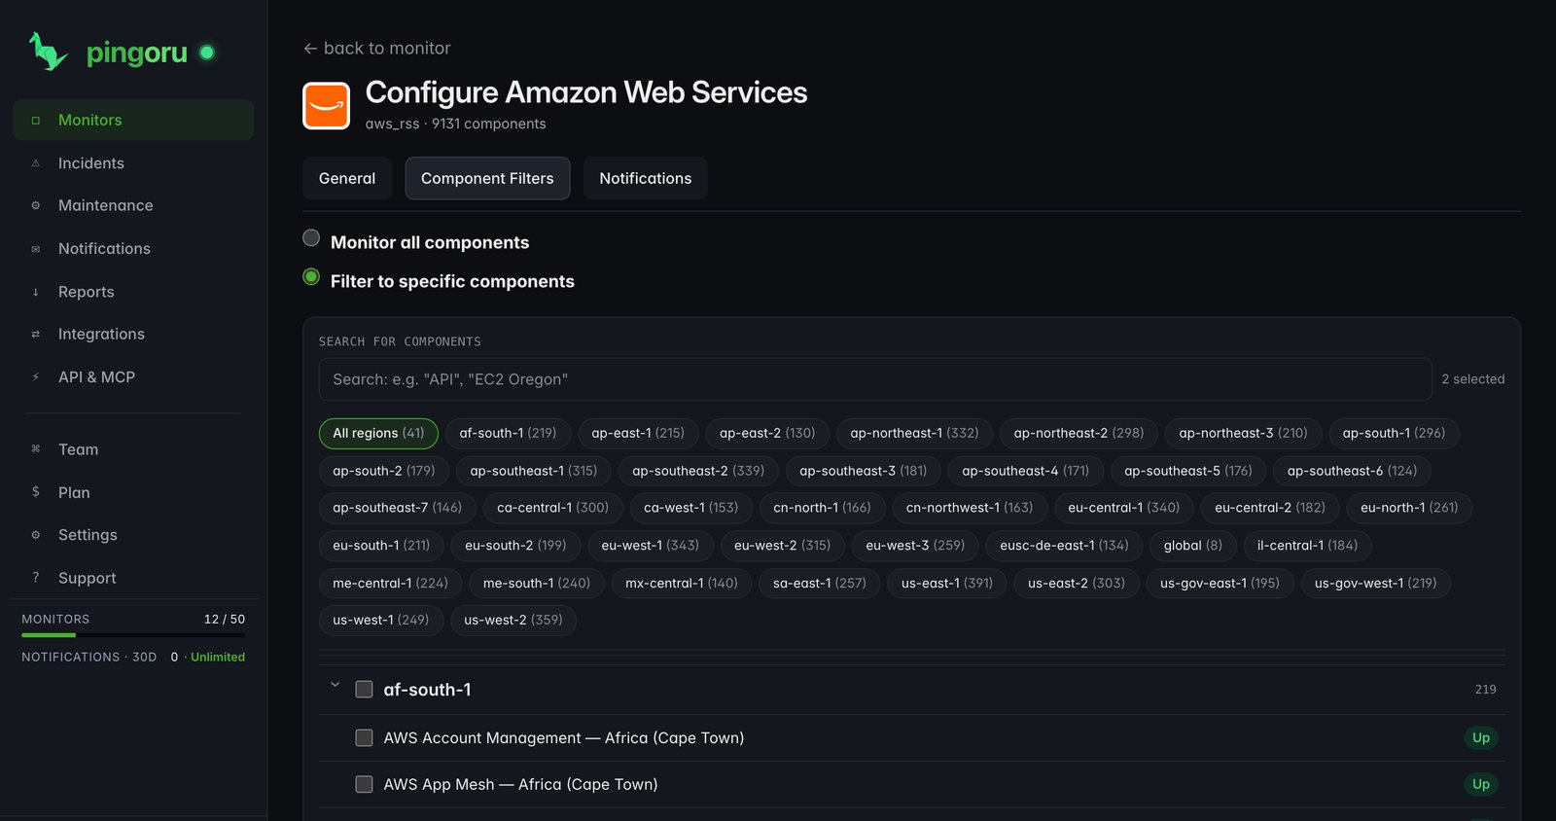
Task: Filter by eu-central-1 region chip
Action: click(1124, 508)
